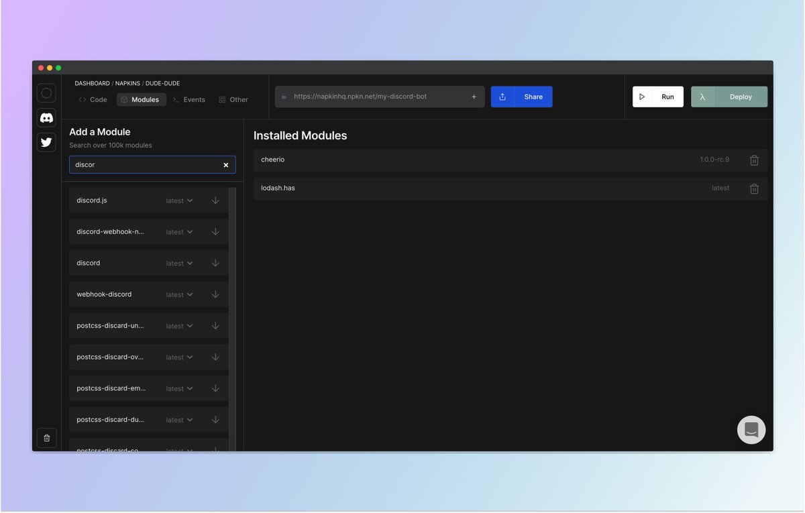Screen dimensions: 805x513
Task: Click the plus icon in URL bar
Action: pyautogui.click(x=474, y=97)
